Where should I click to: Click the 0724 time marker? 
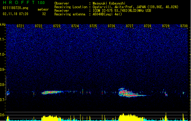(x=75, y=26)
